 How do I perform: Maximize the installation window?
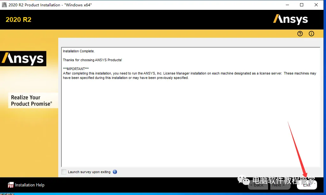click(302, 5)
